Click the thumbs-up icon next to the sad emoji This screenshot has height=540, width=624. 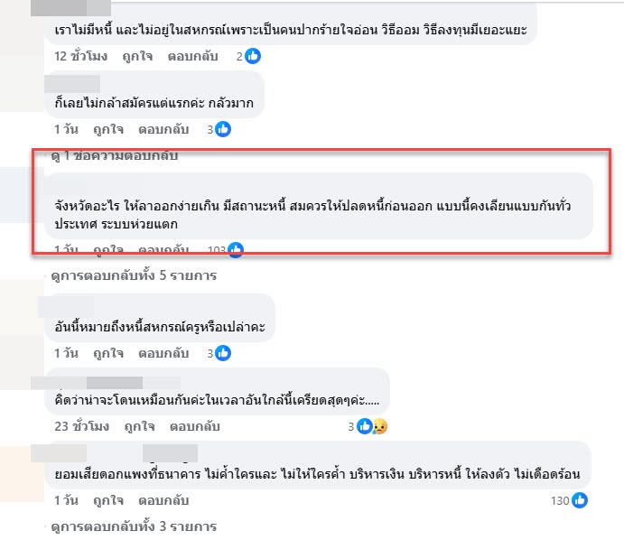tap(365, 426)
